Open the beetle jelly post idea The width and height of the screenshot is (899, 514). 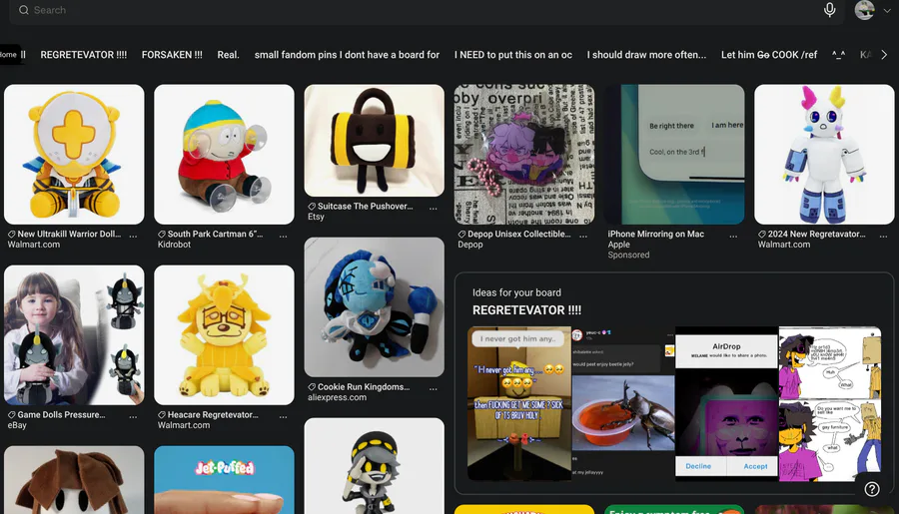[x=623, y=403]
